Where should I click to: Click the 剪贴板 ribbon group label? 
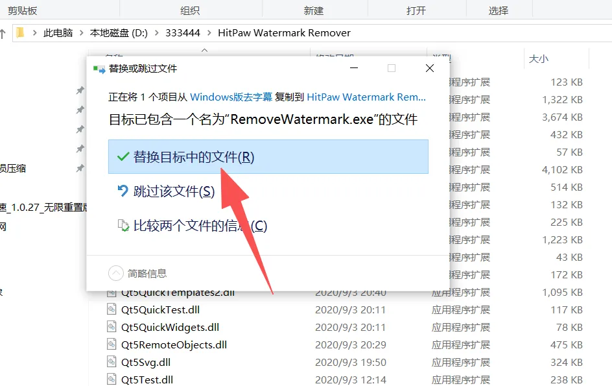[22, 10]
